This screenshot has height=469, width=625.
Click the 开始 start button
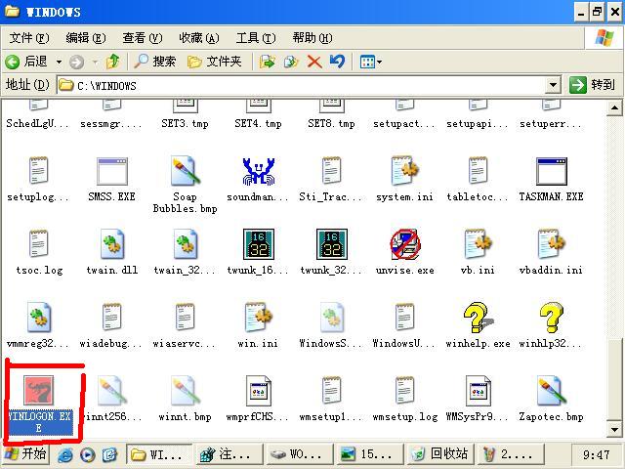click(x=26, y=454)
